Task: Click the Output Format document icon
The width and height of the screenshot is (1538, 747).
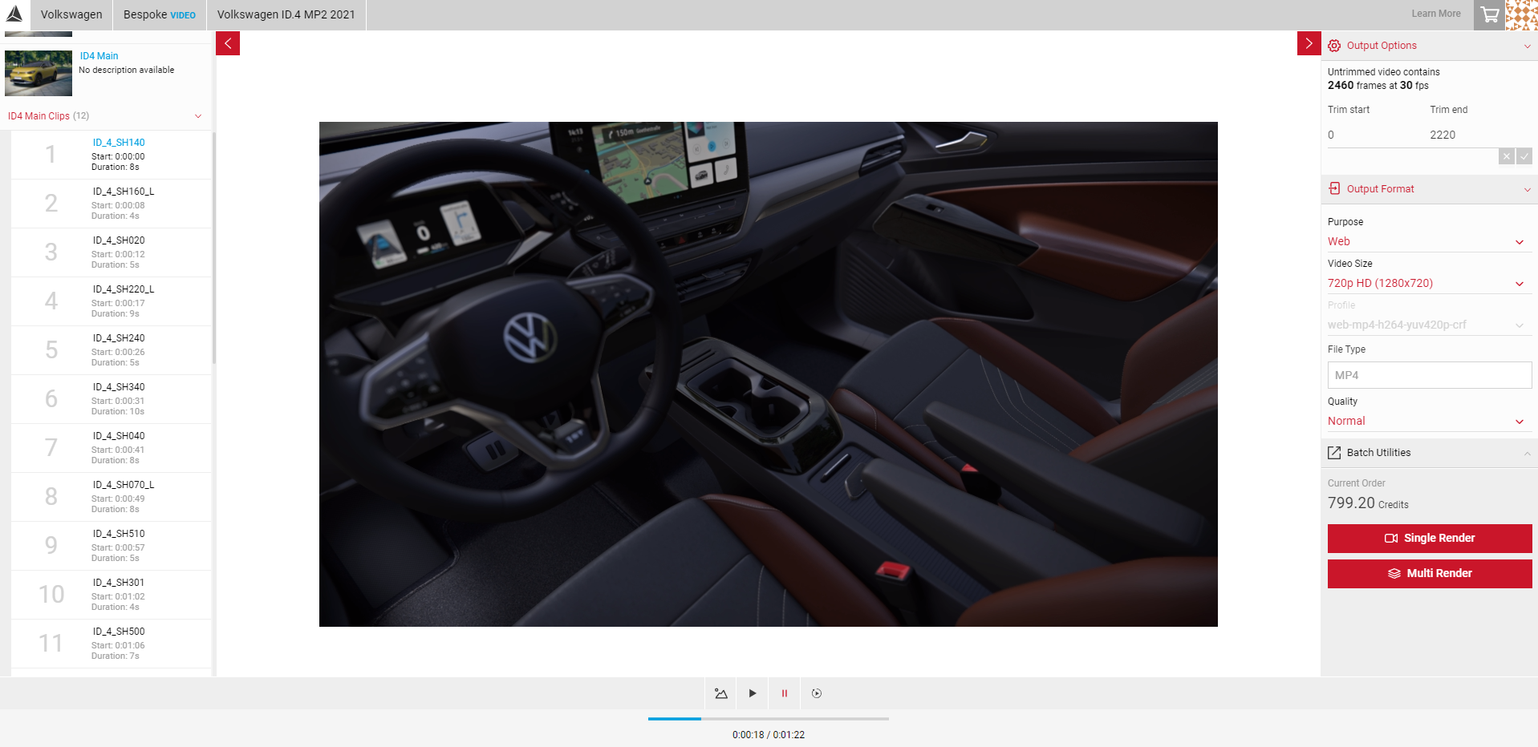Action: (x=1334, y=188)
